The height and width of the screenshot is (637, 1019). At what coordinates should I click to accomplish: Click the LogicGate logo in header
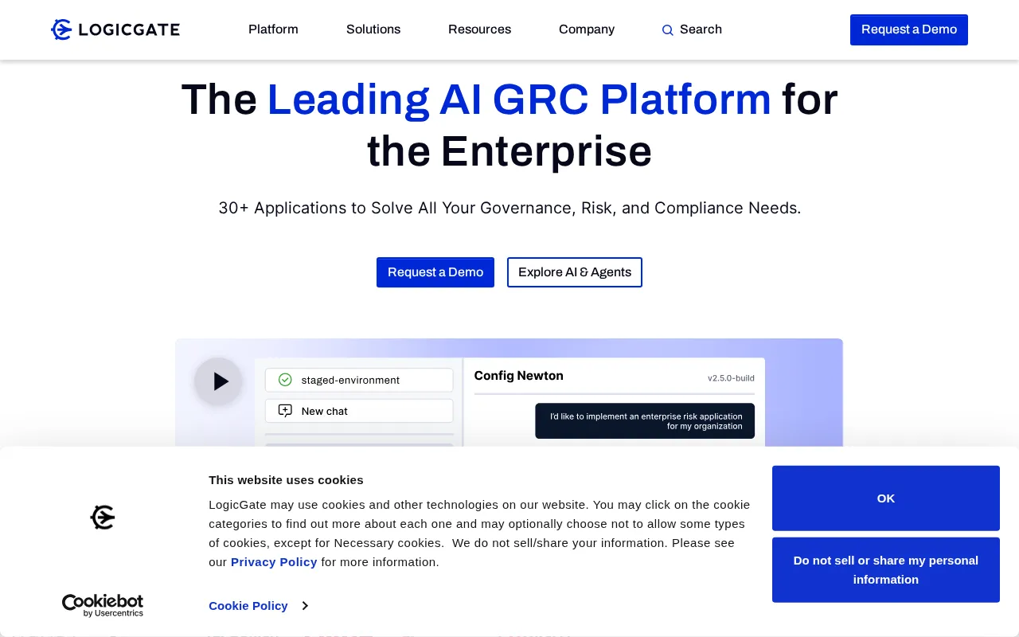[x=115, y=29]
